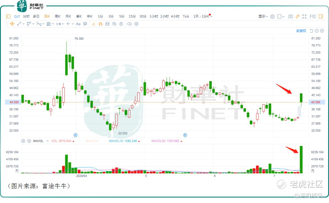Hide all drawings with eye-slash icon
This screenshot has height=203, width=329.
coord(114,24)
